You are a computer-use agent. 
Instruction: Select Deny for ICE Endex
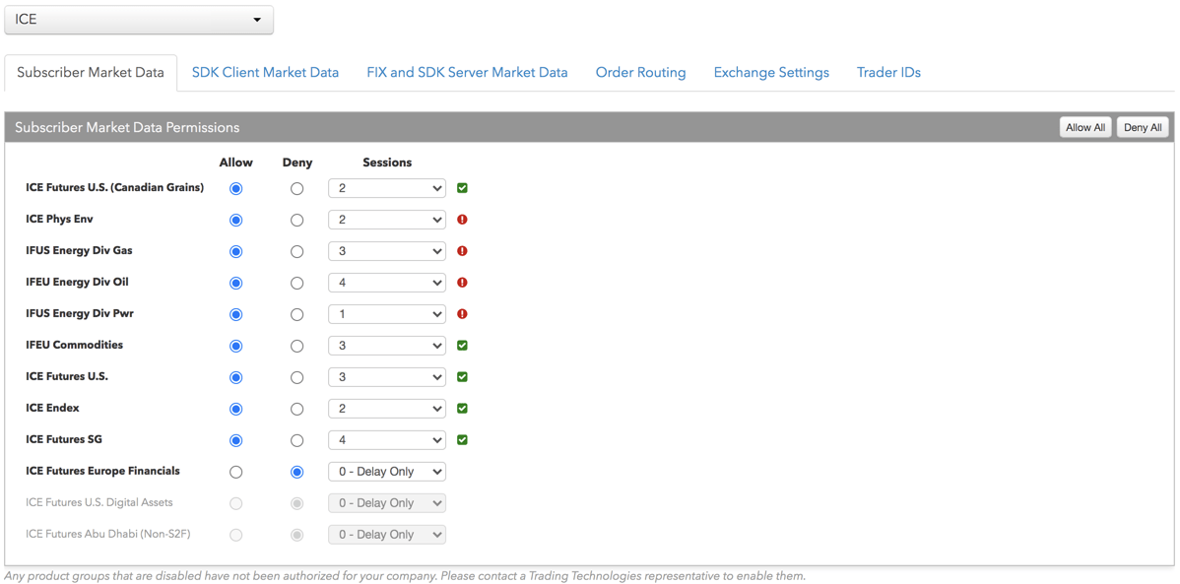click(297, 409)
